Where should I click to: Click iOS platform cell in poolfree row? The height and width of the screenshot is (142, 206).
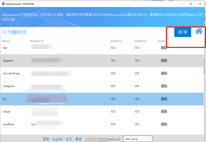(x=137, y=124)
